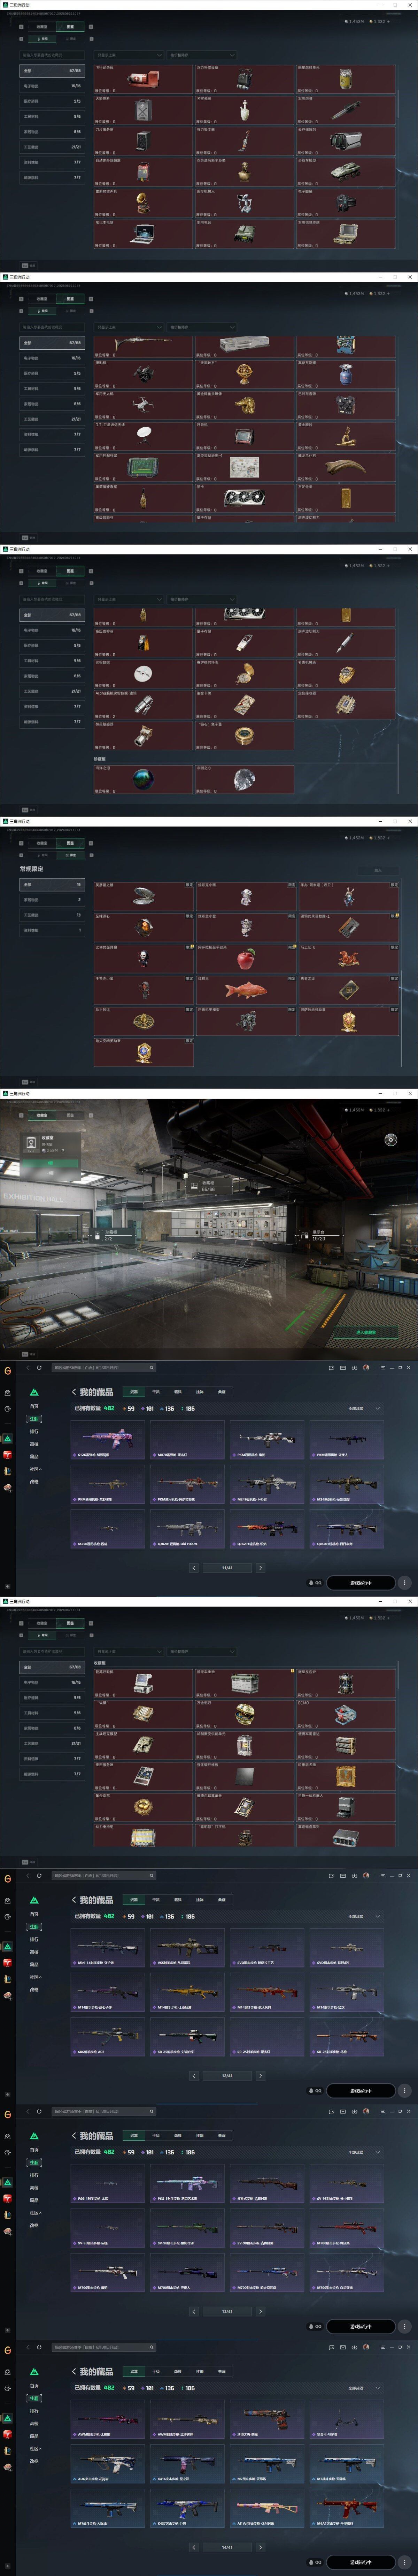The width and height of the screenshot is (418, 2576).
Task: Open 藏品 in the 13/41 window sidebar
Action: (34, 2200)
